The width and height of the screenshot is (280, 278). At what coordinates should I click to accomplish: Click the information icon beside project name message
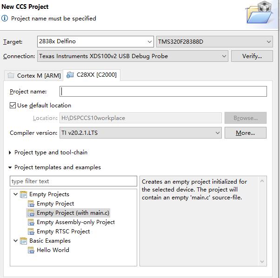(5, 19)
